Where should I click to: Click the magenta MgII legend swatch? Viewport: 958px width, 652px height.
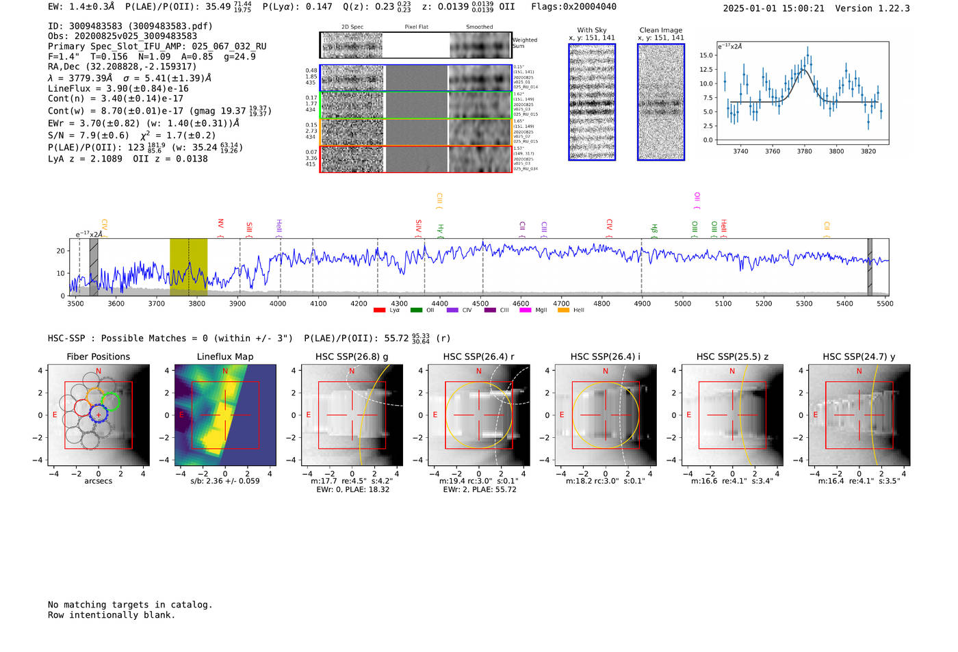tap(526, 310)
